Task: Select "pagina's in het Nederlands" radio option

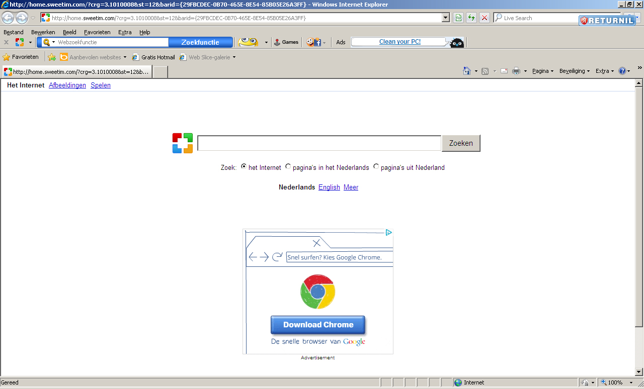Action: [288, 167]
